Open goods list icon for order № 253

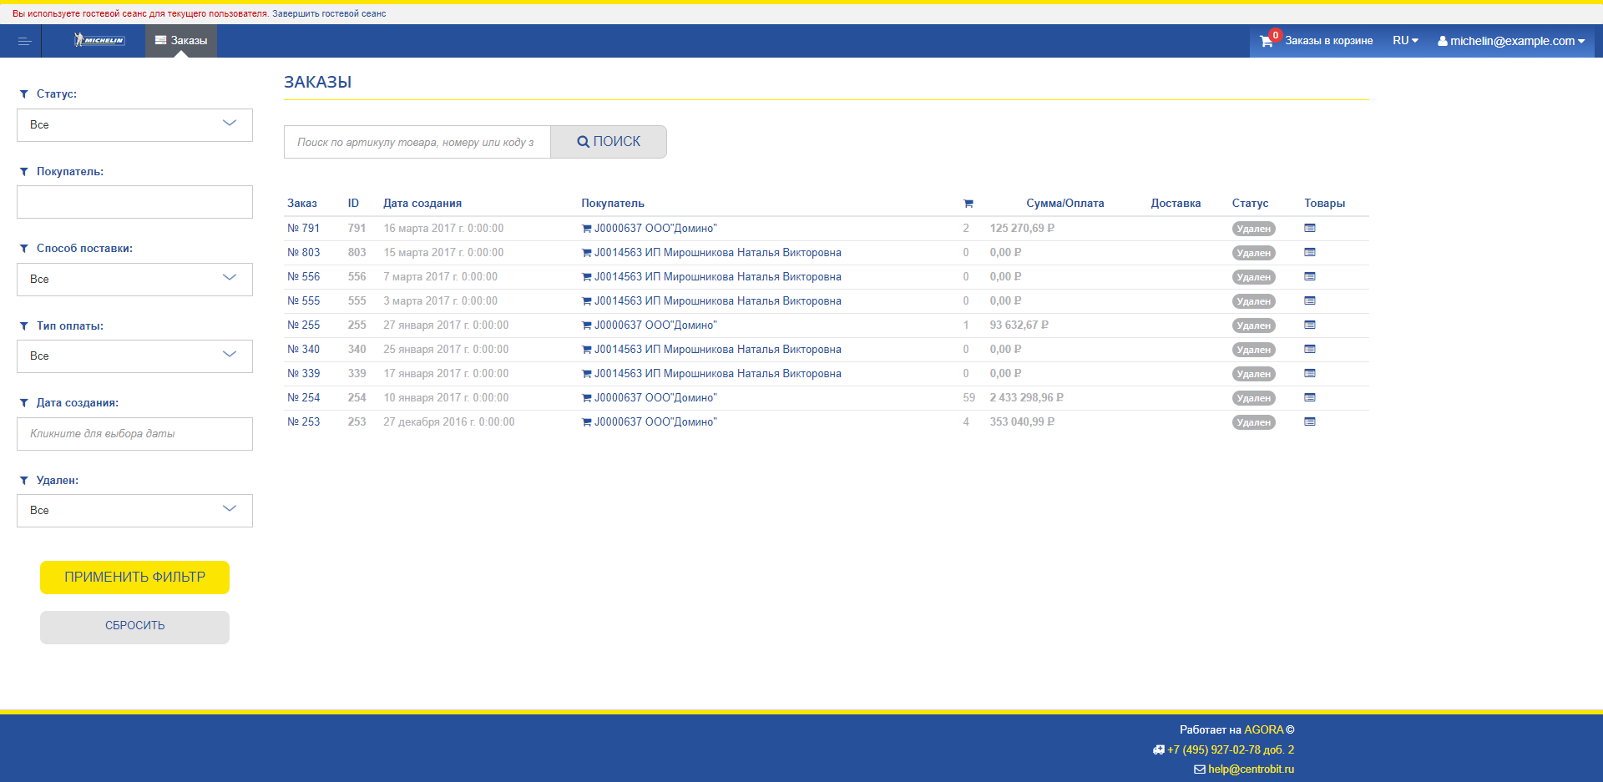pos(1310,421)
